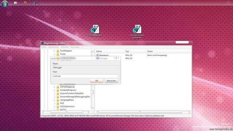
Task: Select the MCI folder icon
Action: pyautogui.click(x=58, y=103)
